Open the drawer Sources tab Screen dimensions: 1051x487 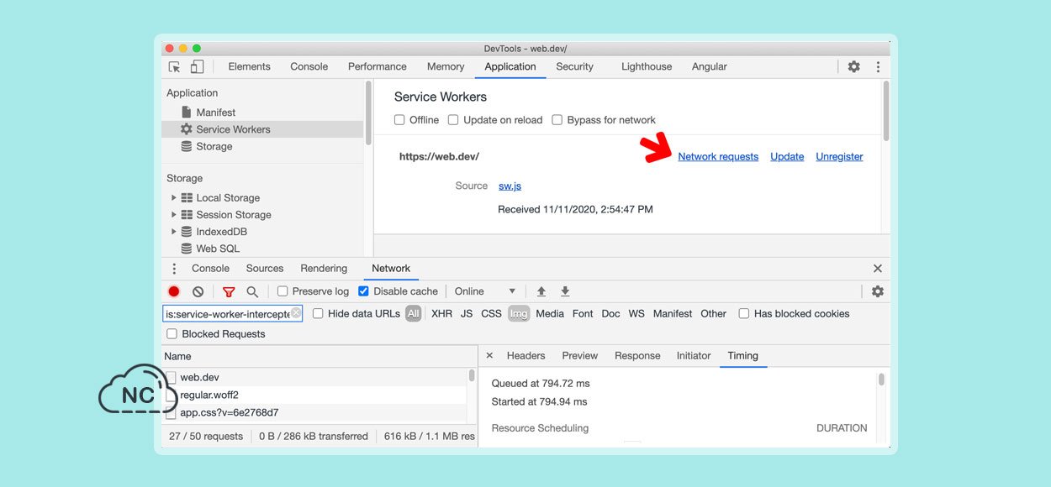(265, 269)
